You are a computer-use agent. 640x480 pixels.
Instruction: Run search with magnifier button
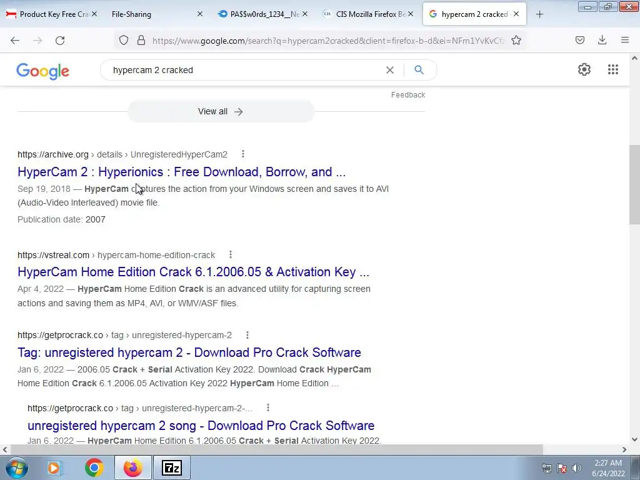(419, 70)
